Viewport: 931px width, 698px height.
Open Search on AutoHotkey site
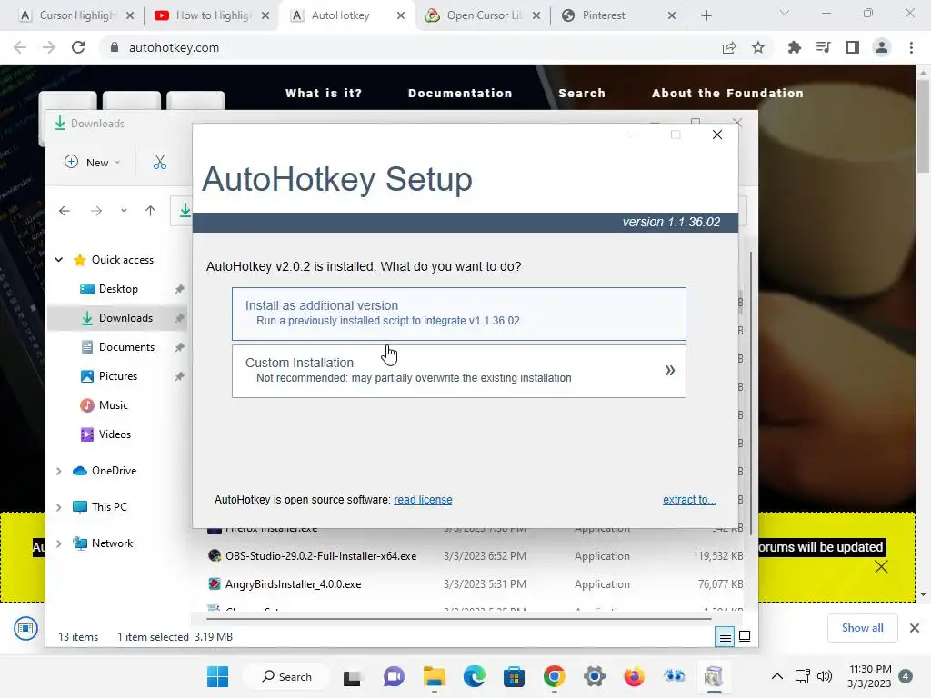coord(581,94)
